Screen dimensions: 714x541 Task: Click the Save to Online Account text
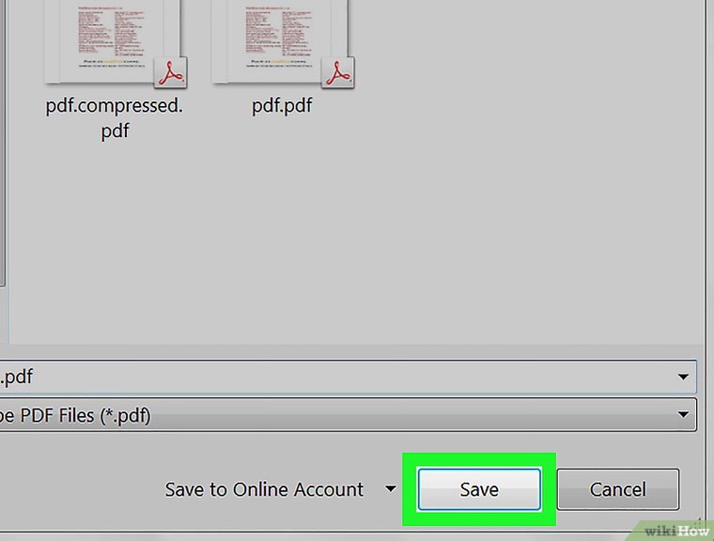tap(264, 489)
